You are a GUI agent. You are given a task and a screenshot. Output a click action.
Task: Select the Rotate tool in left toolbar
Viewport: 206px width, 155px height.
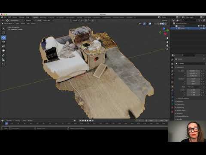(x=3, y=42)
